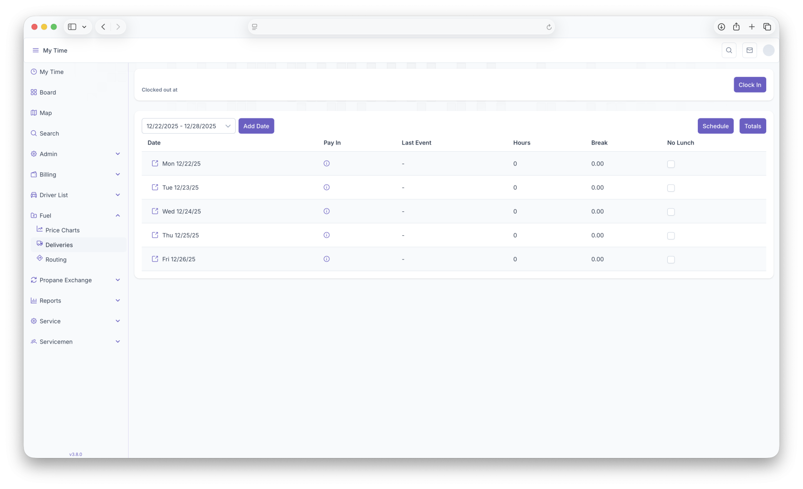
Task: Click the browser address bar
Action: pos(401,27)
